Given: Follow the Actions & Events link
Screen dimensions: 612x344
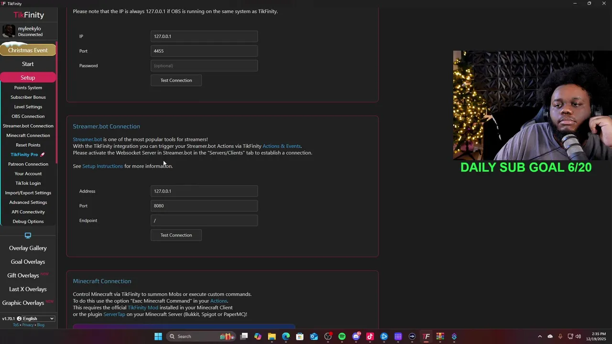Looking at the screenshot, I should point(282,146).
